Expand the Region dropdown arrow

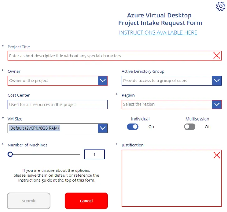point(217,104)
